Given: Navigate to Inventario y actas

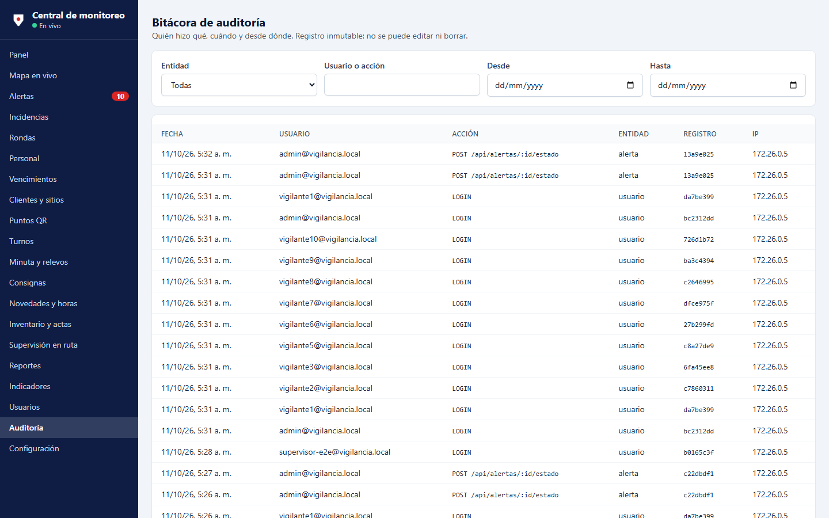Looking at the screenshot, I should click(69, 324).
